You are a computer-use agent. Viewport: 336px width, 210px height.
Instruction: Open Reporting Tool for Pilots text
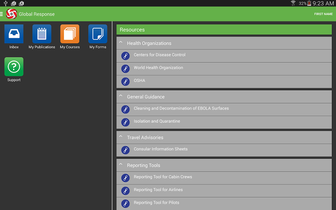tap(156, 203)
